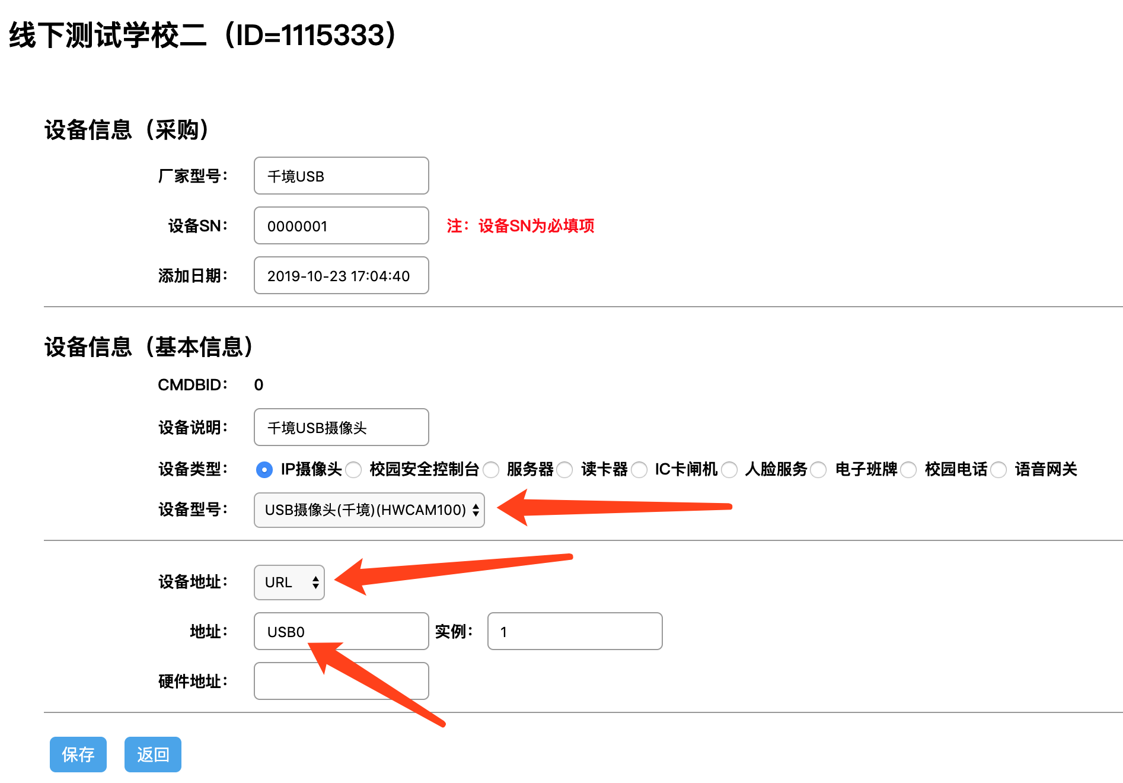
Task: Select the 电子班牌 radio option
Action: click(819, 470)
